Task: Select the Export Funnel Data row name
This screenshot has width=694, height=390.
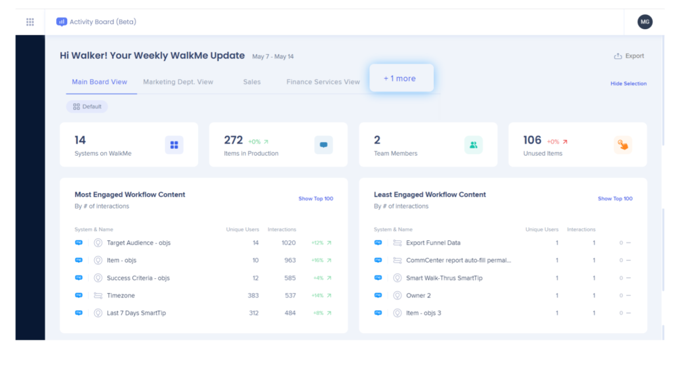Action: tap(433, 243)
